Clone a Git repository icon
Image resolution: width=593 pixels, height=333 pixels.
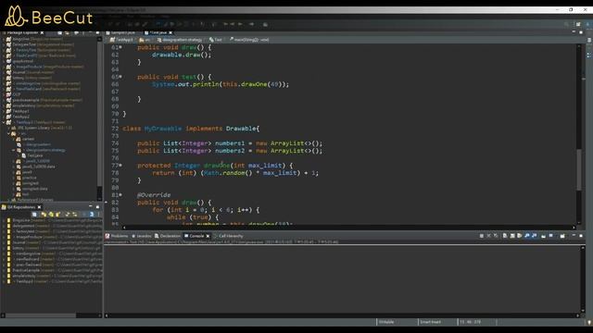pos(51,214)
